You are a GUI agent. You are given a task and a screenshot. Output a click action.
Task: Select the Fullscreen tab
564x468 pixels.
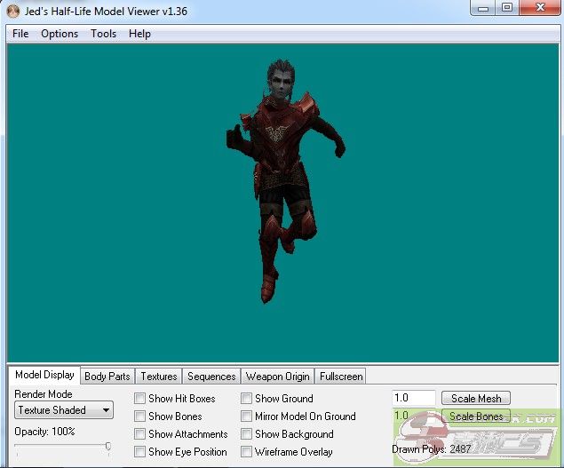(x=340, y=377)
